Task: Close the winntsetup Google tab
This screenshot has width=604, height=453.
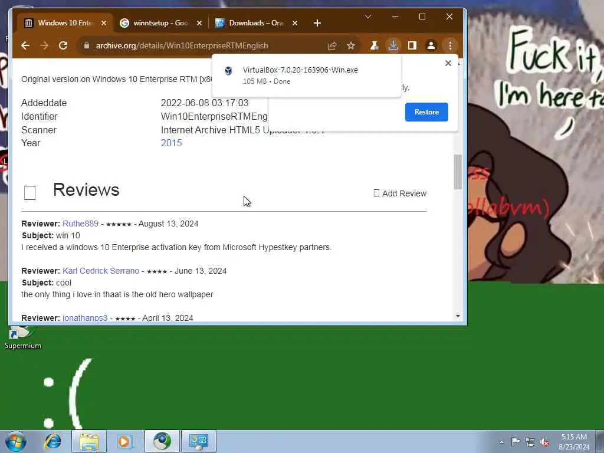Action: 199,23
